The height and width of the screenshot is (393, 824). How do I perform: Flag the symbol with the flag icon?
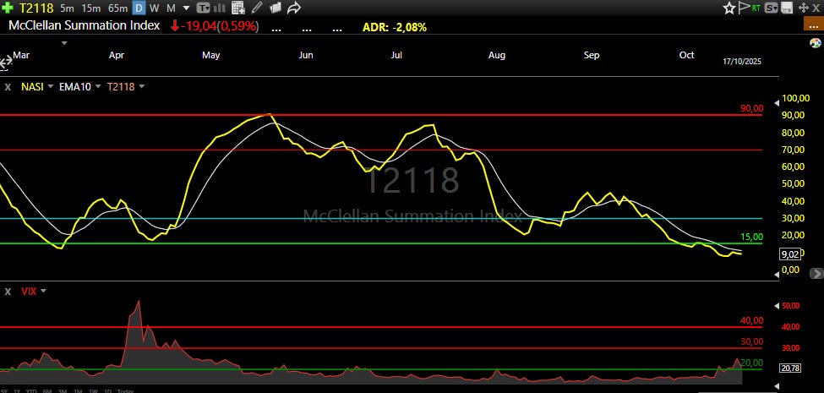[x=744, y=8]
